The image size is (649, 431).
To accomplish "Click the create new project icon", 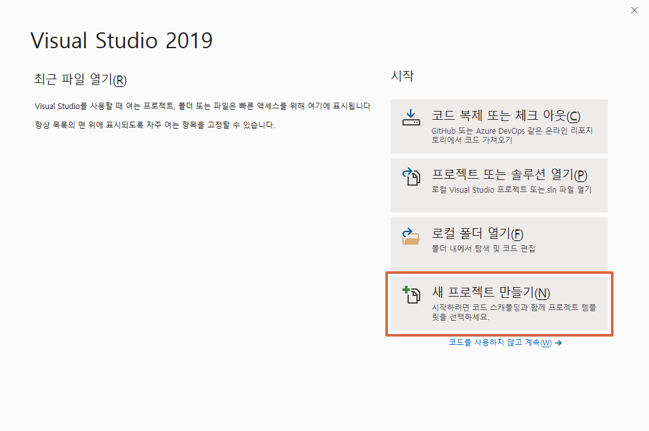I will pyautogui.click(x=411, y=295).
